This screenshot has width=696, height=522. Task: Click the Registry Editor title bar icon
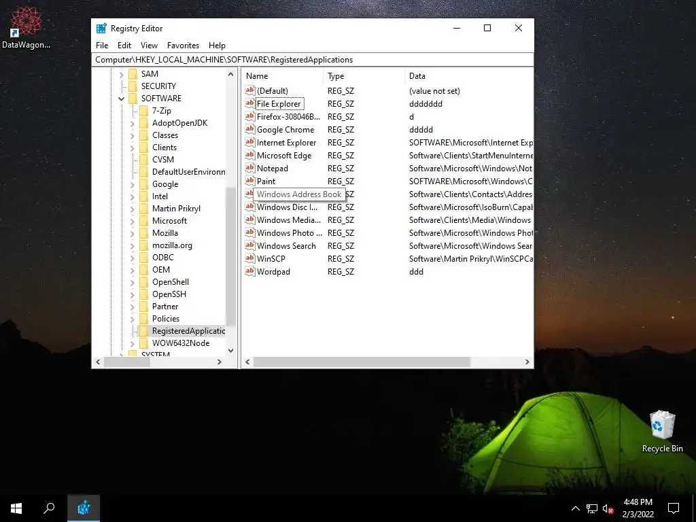[x=101, y=29]
